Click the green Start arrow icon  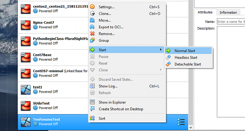click(x=92, y=50)
